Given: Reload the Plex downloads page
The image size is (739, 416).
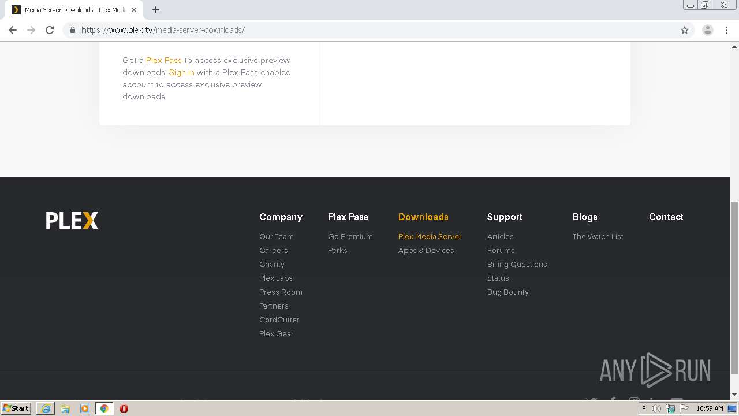Looking at the screenshot, I should tap(50, 30).
